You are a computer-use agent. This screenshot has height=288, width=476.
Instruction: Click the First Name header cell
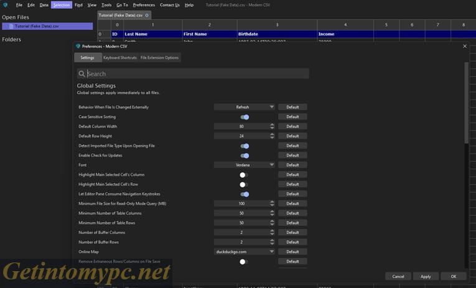click(x=210, y=34)
